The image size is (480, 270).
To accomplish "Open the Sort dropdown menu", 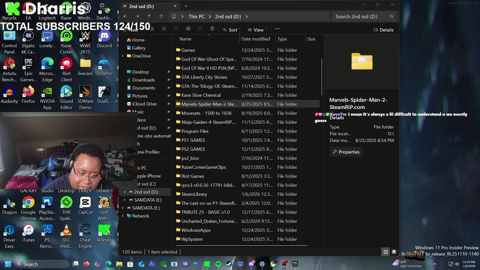I will 232,30.
